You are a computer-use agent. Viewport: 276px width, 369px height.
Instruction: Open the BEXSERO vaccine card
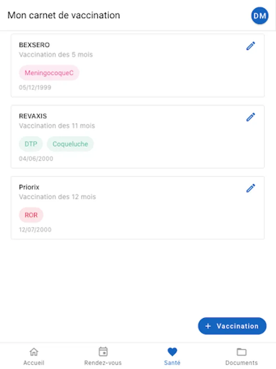click(x=138, y=66)
